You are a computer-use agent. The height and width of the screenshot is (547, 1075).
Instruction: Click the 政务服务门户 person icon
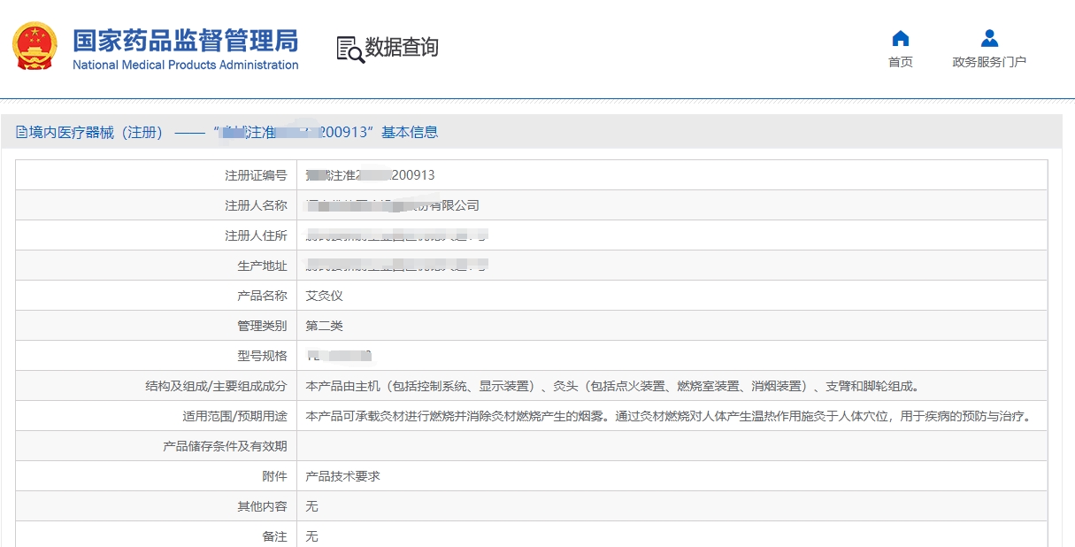989,38
